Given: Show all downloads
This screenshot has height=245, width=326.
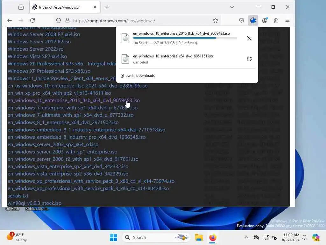Looking at the screenshot, I should (138, 76).
